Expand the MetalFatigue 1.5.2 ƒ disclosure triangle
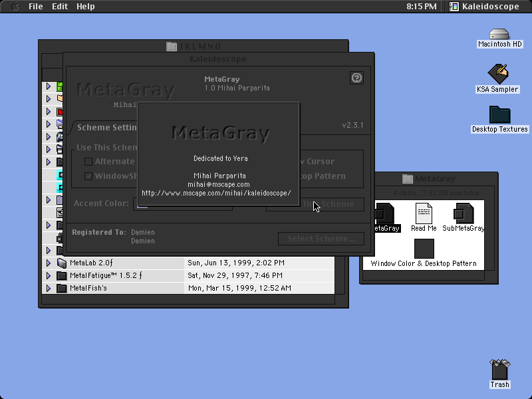 pyautogui.click(x=48, y=275)
